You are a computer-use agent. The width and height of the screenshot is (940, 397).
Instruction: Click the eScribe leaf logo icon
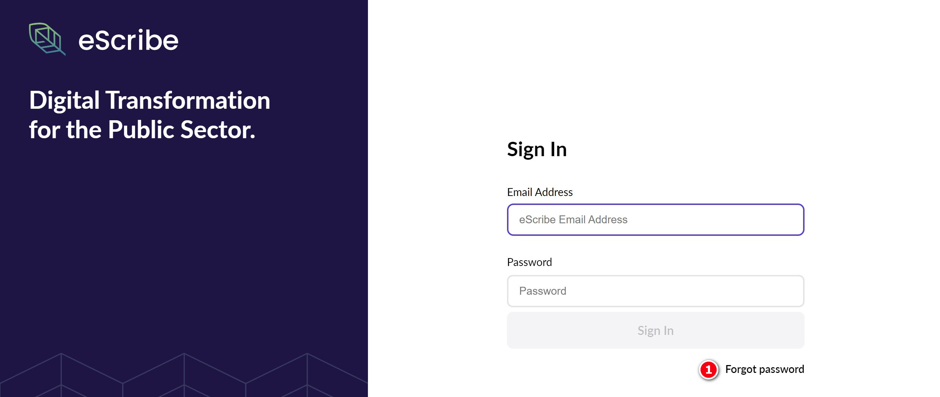[x=47, y=39]
